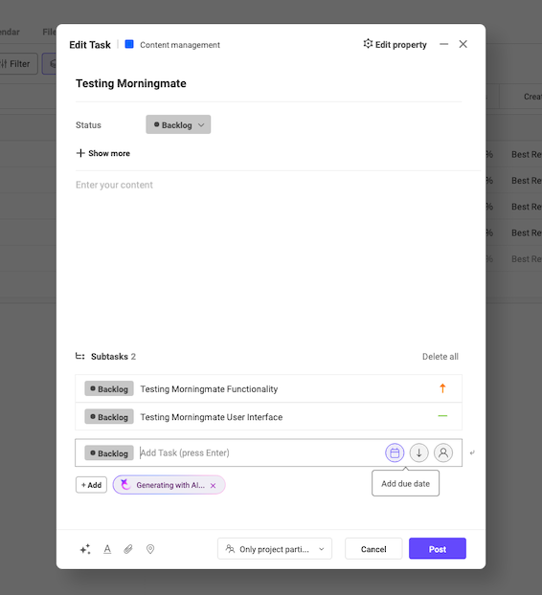Click Filter button in background window
This screenshot has height=595, width=542.
coord(17,64)
